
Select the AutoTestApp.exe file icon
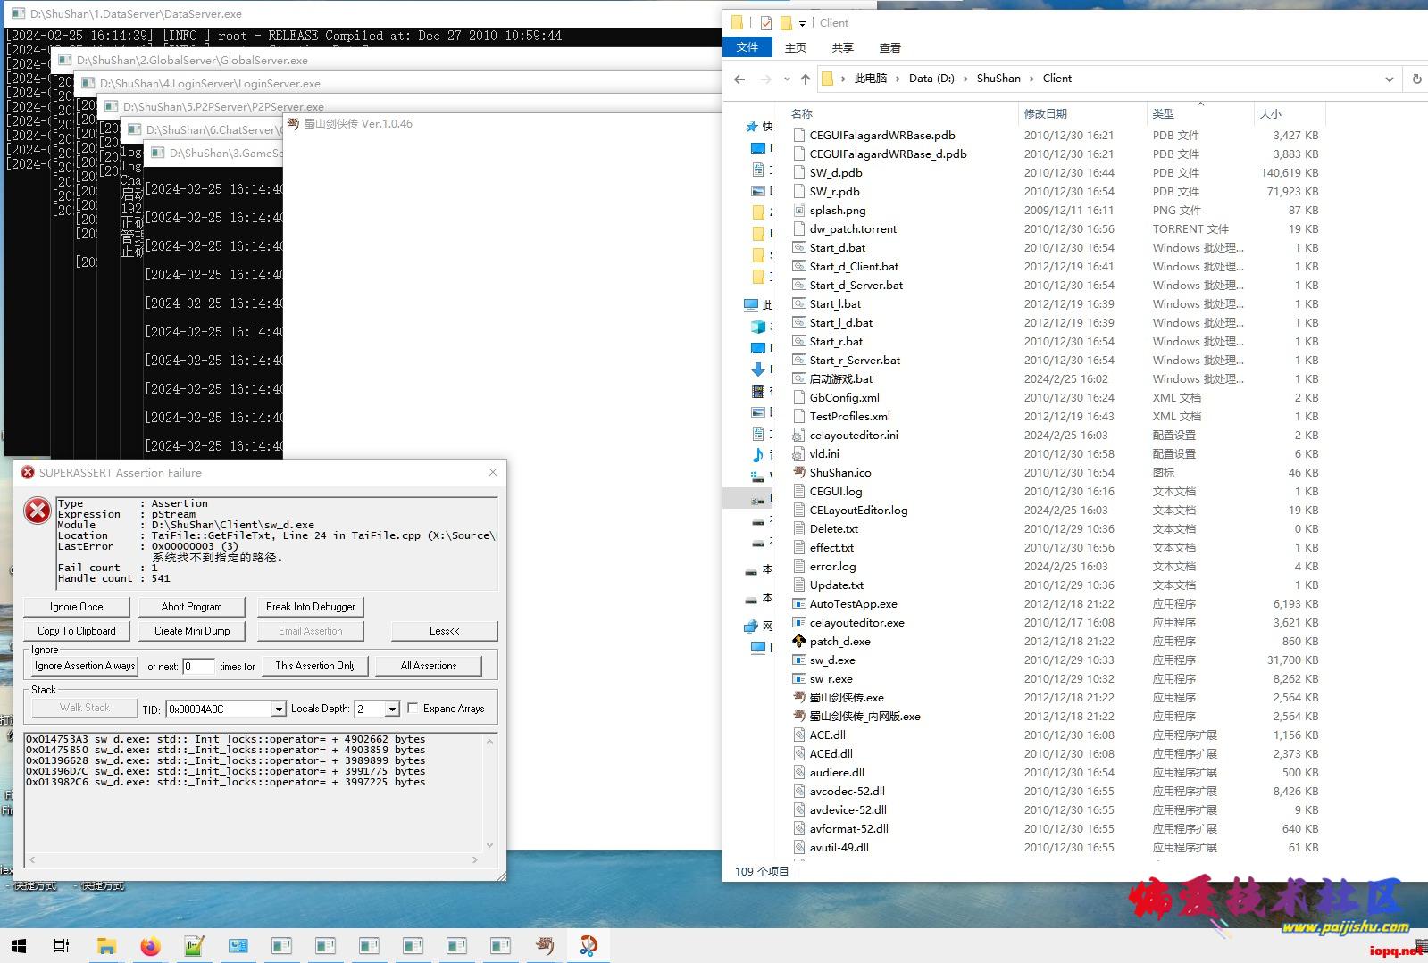click(799, 603)
